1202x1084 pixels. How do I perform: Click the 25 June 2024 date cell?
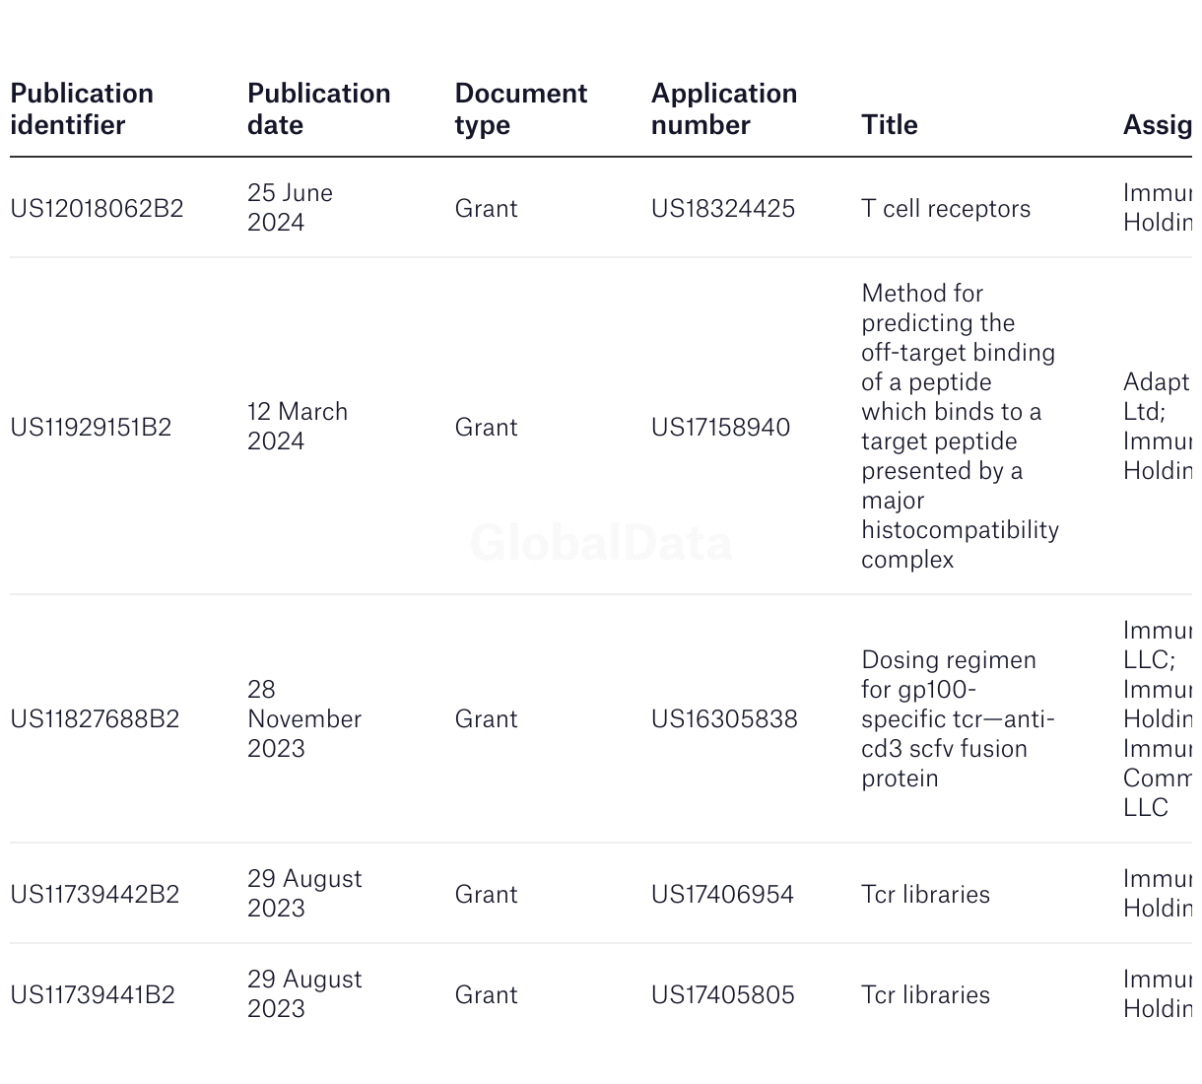click(x=290, y=208)
